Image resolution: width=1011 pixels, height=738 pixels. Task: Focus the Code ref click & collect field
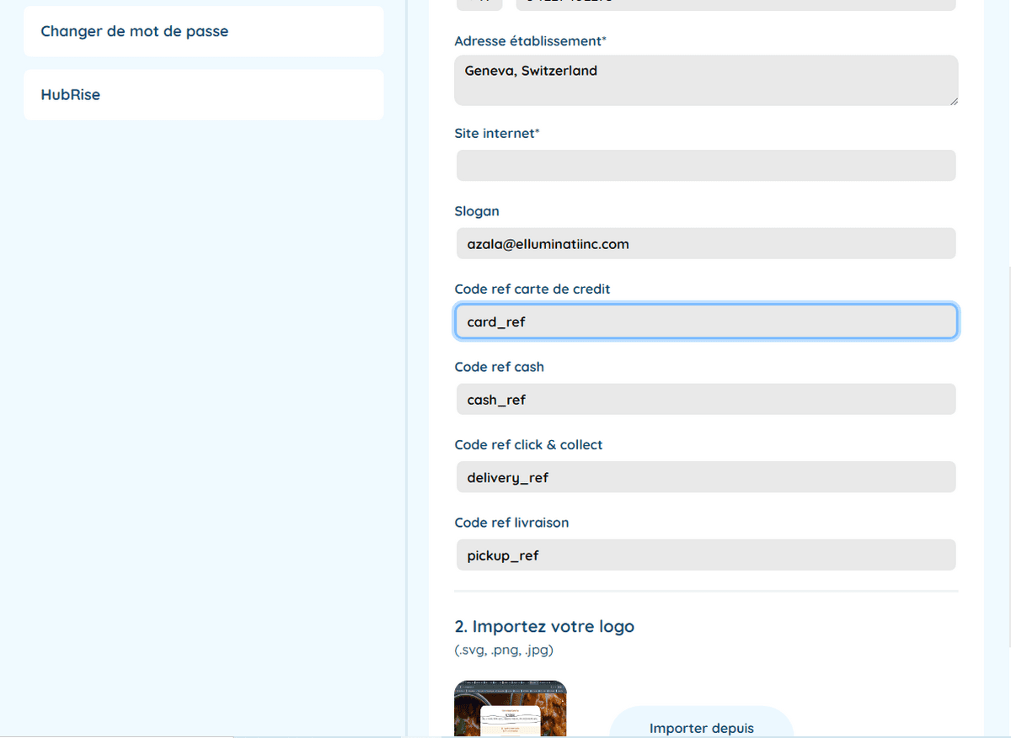coord(705,477)
